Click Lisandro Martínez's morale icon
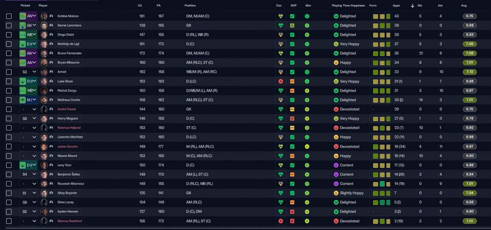This screenshot has height=230, width=491. click(307, 137)
